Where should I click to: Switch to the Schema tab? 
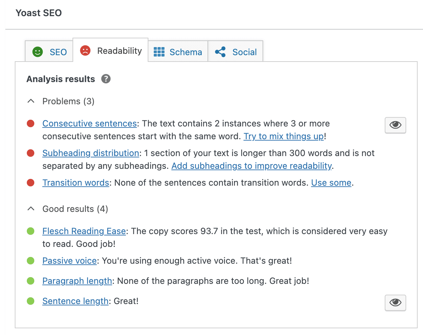pyautogui.click(x=178, y=52)
